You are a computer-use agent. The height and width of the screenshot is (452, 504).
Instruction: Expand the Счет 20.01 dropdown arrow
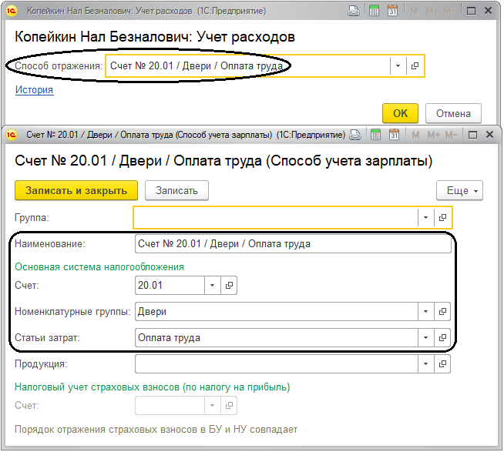213,285
